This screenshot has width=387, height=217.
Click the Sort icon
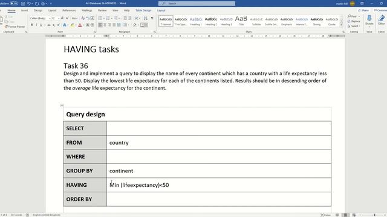tap(146, 18)
